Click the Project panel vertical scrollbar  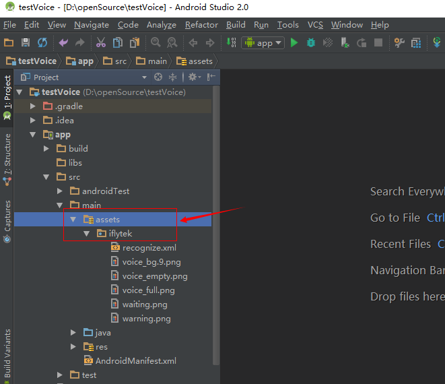pyautogui.click(x=216, y=224)
